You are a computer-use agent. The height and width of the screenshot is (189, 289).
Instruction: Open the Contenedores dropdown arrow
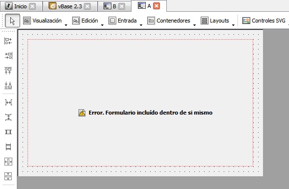tap(194, 25)
